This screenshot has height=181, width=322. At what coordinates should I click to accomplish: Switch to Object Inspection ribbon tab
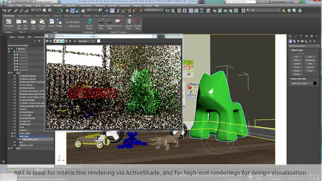(x=25, y=16)
